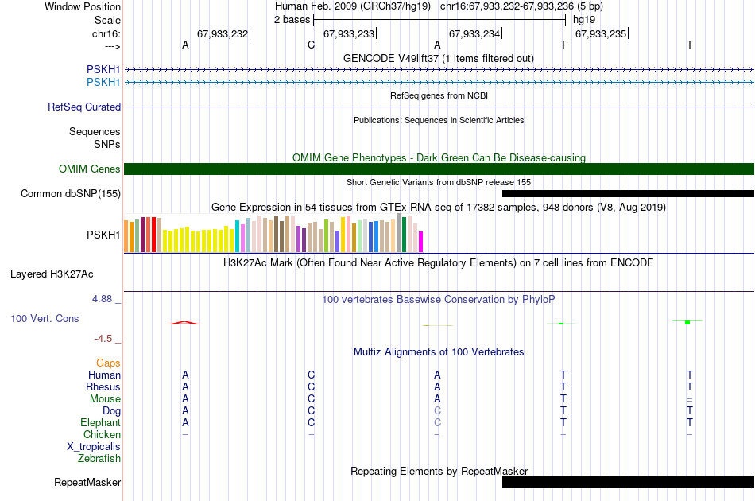
Task: Click the Common dbSNP(155) label
Action: [x=71, y=194]
